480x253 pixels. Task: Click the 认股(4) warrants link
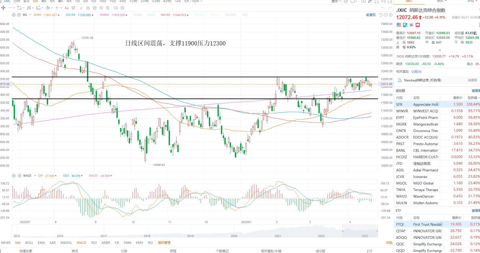coord(416,72)
